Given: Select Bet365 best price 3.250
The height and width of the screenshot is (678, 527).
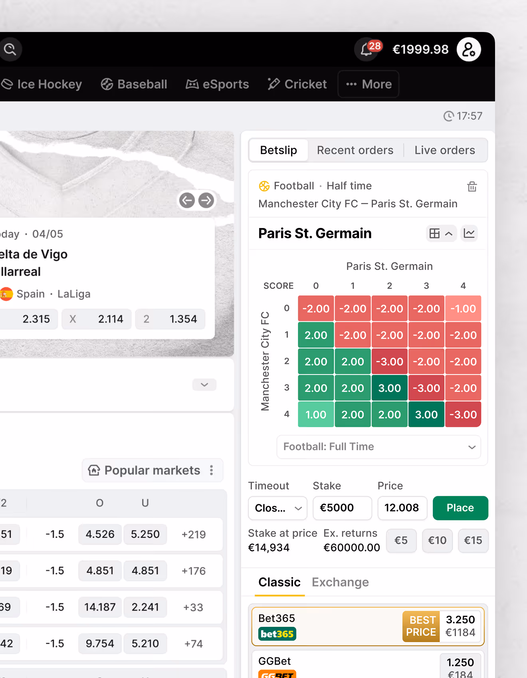Looking at the screenshot, I should (x=460, y=626).
